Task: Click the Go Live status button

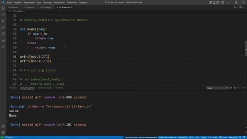Action: 223,137
